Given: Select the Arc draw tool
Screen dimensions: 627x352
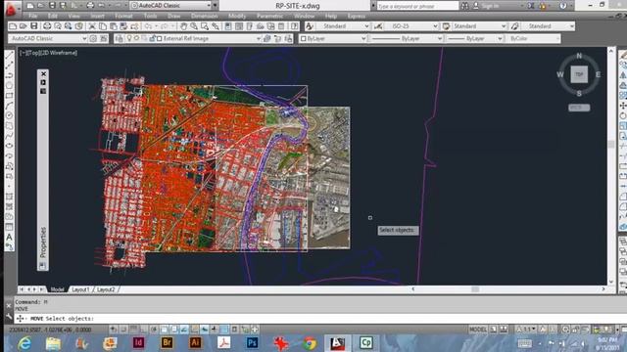Looking at the screenshot, I should [9, 106].
